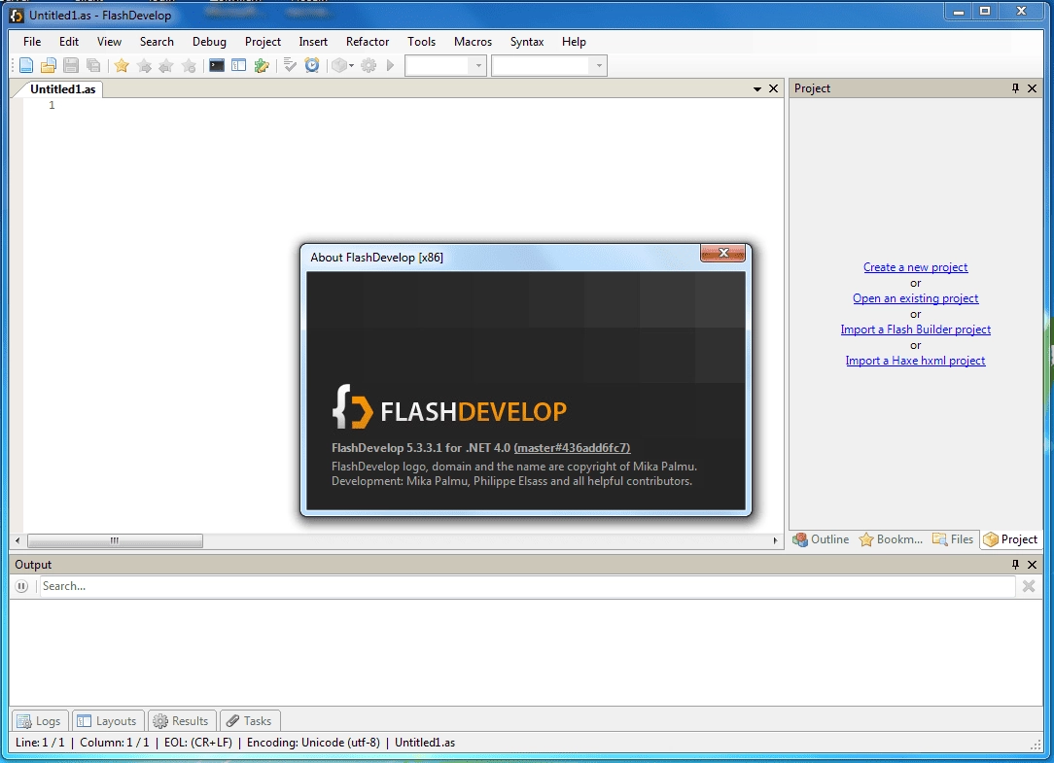Screen dimensions: 1054x763
Task: Click Open an existing project link
Action: coord(916,297)
